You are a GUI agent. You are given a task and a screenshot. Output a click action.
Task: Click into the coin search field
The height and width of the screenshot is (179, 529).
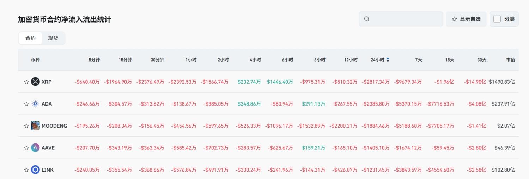click(x=406, y=19)
